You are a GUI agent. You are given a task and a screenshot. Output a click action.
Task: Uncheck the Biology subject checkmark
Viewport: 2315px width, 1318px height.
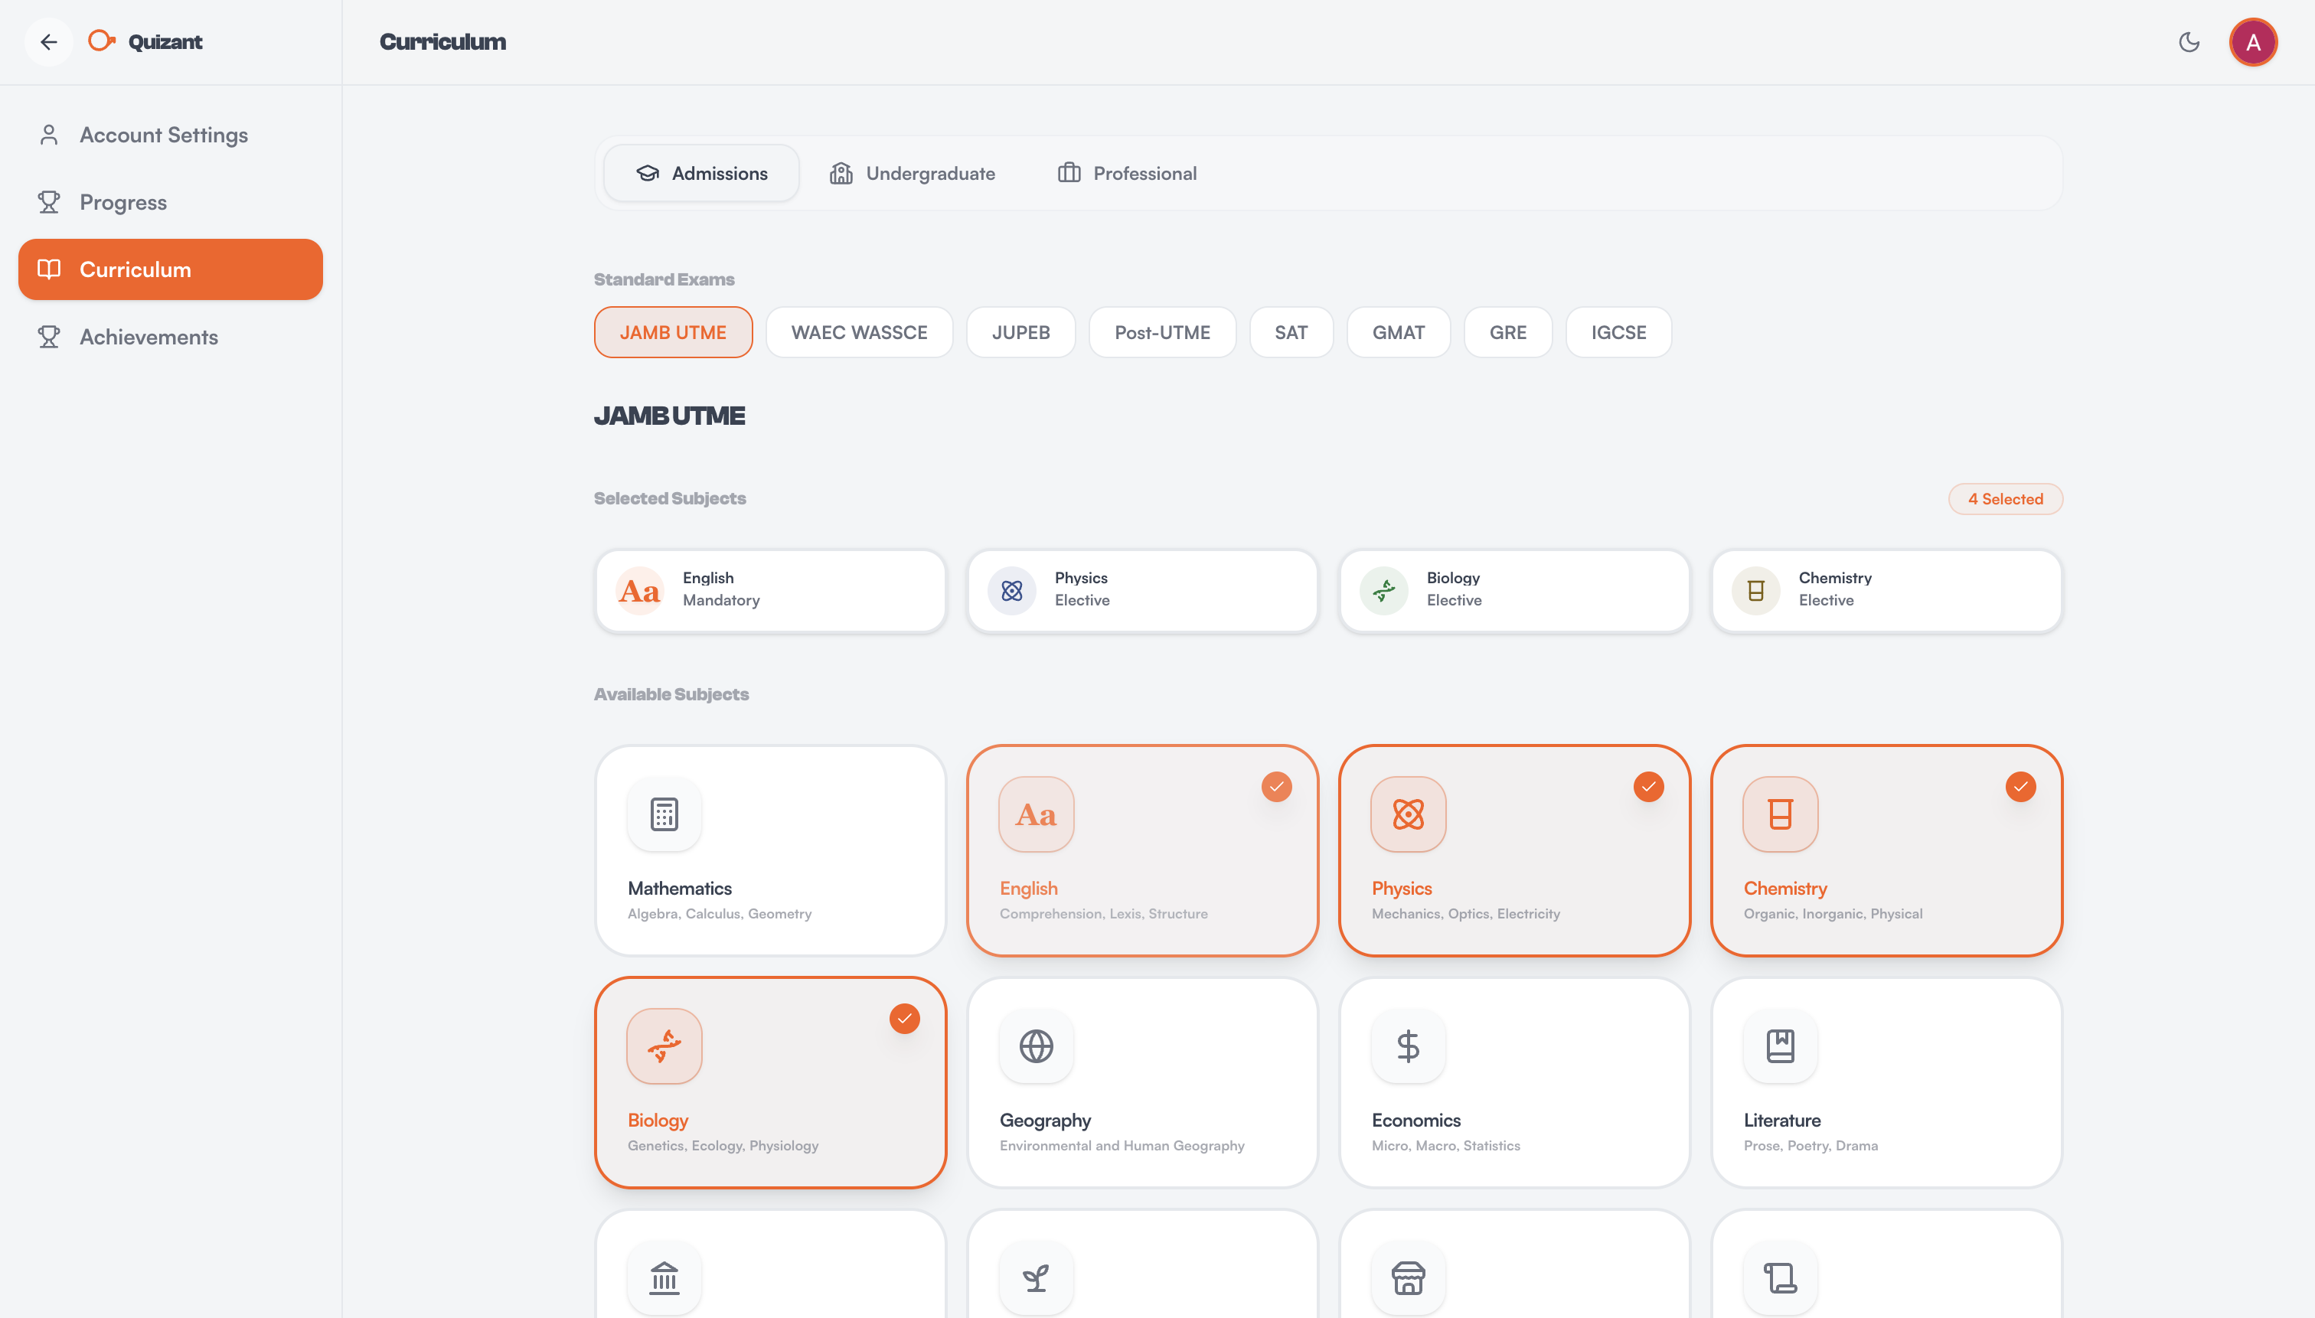(904, 1019)
